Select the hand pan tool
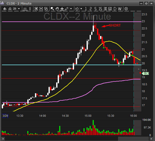The width and height of the screenshot is (155, 141). (x=57, y=9)
